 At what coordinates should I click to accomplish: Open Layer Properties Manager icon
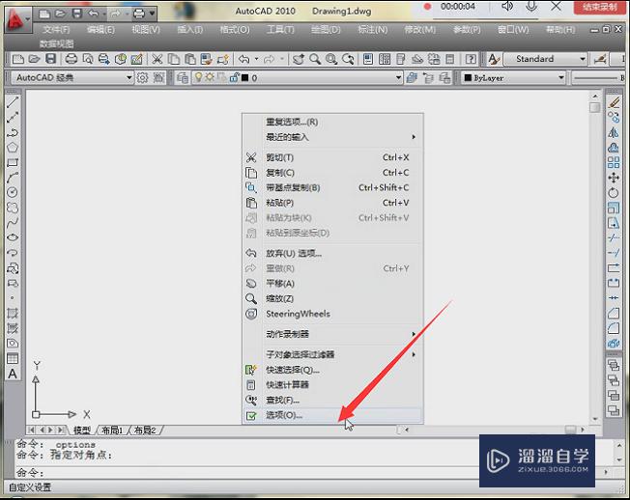(183, 78)
